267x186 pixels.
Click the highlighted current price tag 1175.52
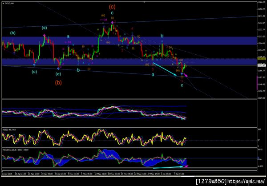pos(262,65)
